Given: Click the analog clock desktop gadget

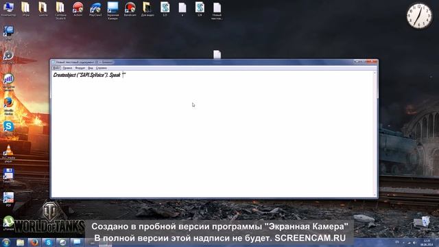Looking at the screenshot, I should (x=419, y=16).
